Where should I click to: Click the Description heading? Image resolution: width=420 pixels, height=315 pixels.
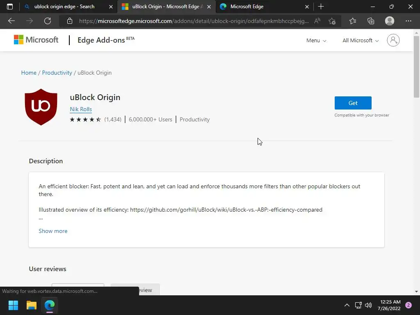pos(46,161)
